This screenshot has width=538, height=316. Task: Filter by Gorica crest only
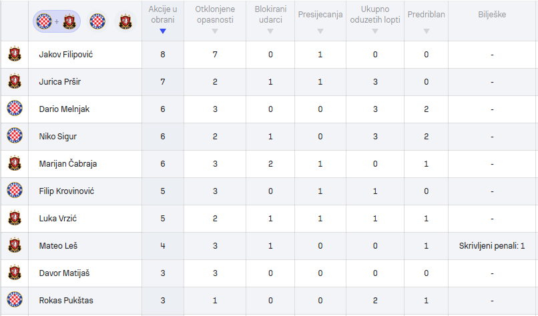125,21
